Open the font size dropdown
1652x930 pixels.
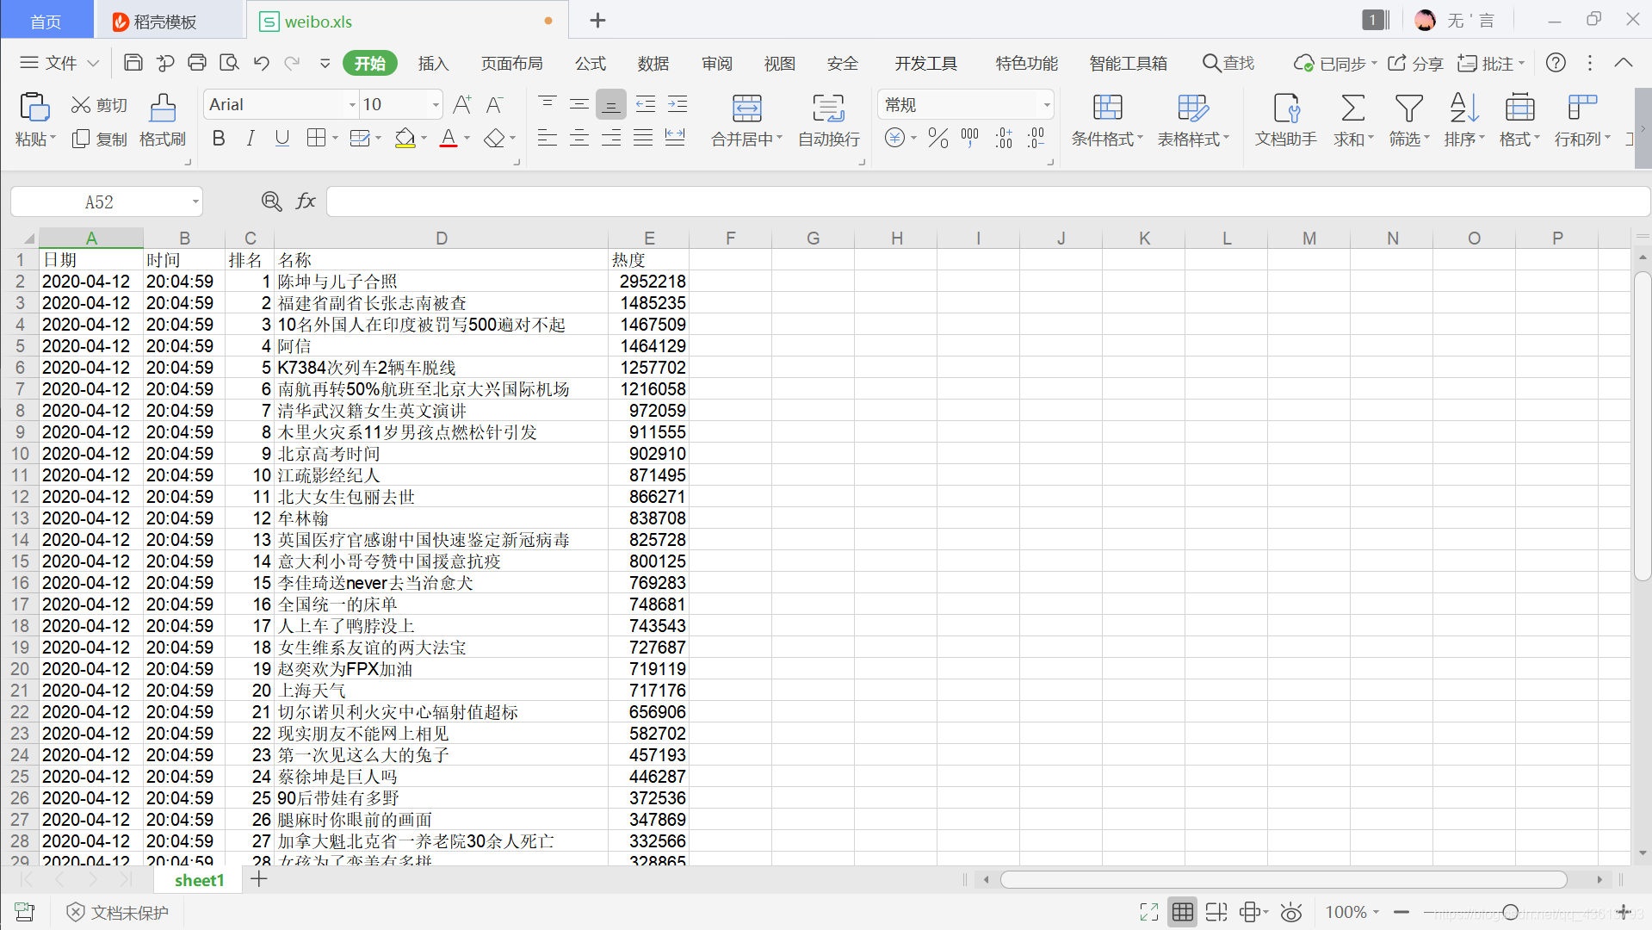(x=436, y=105)
